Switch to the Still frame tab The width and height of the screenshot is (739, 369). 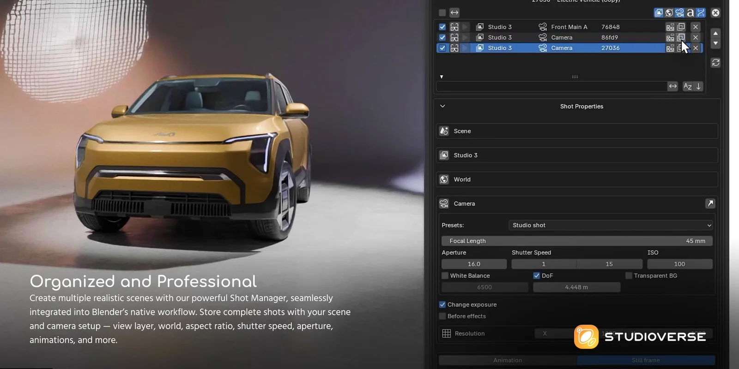tap(646, 360)
